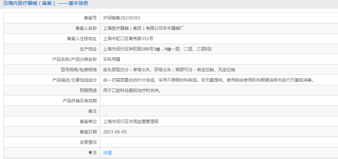Image resolution: width=338 pixels, height=159 pixels.
Task: Select the text 用于口腔科检查和治疗时夹持。
Action: tap(132, 90)
